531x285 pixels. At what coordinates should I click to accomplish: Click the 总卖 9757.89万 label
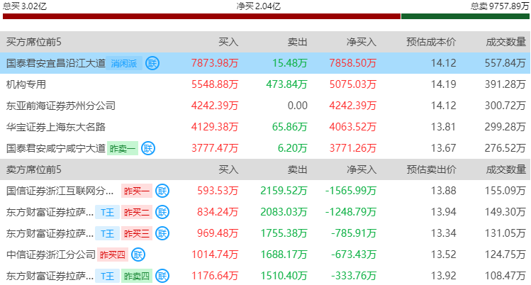point(500,6)
